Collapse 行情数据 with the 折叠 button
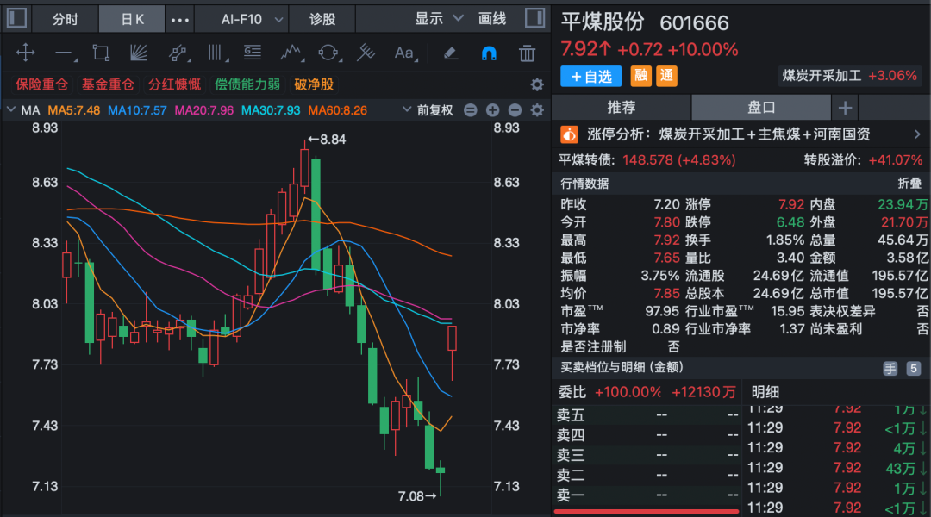This screenshot has height=517, width=931. [x=909, y=184]
